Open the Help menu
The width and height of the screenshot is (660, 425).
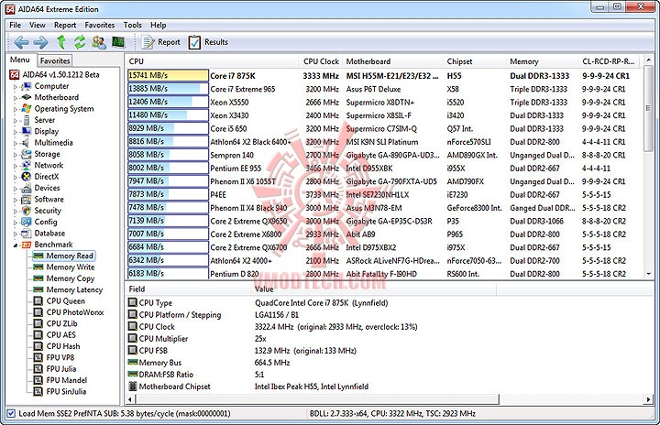pos(159,26)
